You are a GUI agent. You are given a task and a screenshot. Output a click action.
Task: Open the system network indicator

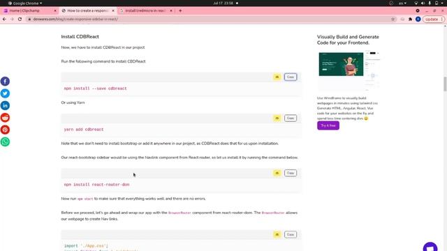pyautogui.click(x=416, y=3)
